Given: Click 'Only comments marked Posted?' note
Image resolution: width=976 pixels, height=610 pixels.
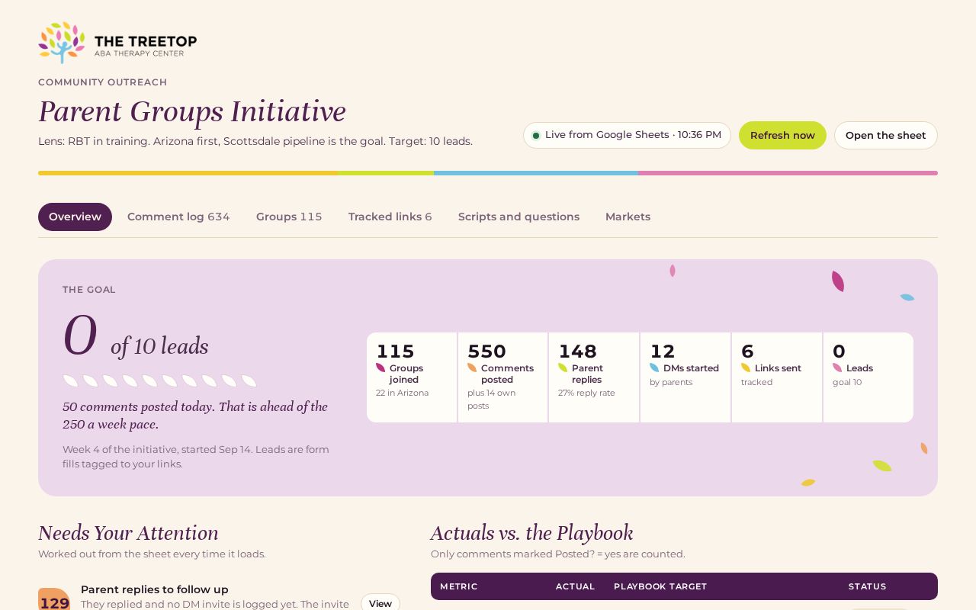Looking at the screenshot, I should click(x=558, y=554).
